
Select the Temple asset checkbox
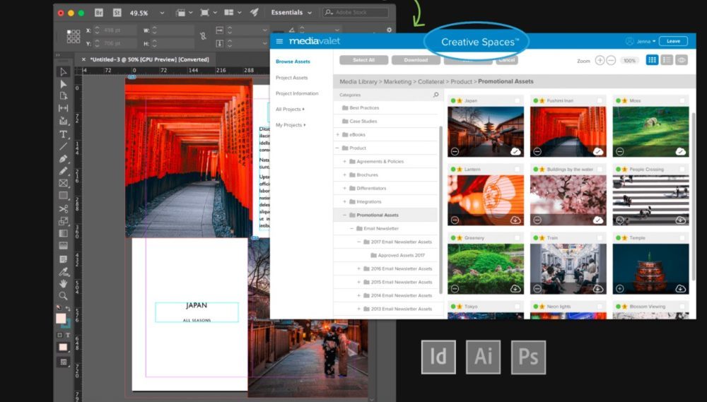point(682,238)
